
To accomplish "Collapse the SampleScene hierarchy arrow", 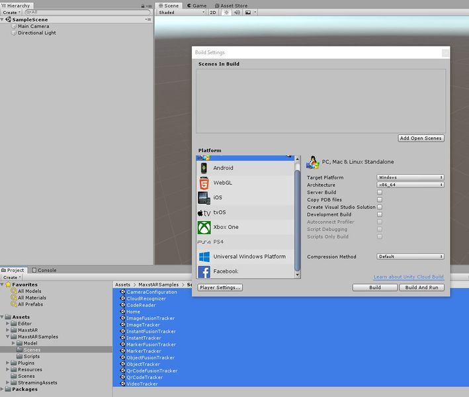I will click(2, 19).
